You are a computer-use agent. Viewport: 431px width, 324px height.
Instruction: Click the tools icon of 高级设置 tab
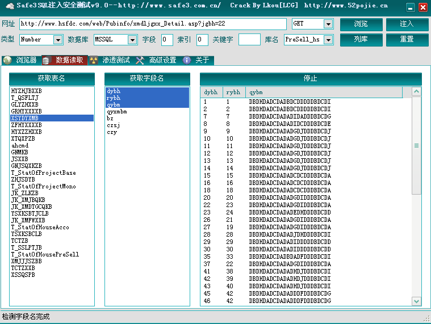(140, 60)
